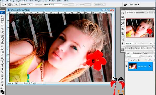
Task: Toggle the lock transparent pixels option
Action: [131, 60]
